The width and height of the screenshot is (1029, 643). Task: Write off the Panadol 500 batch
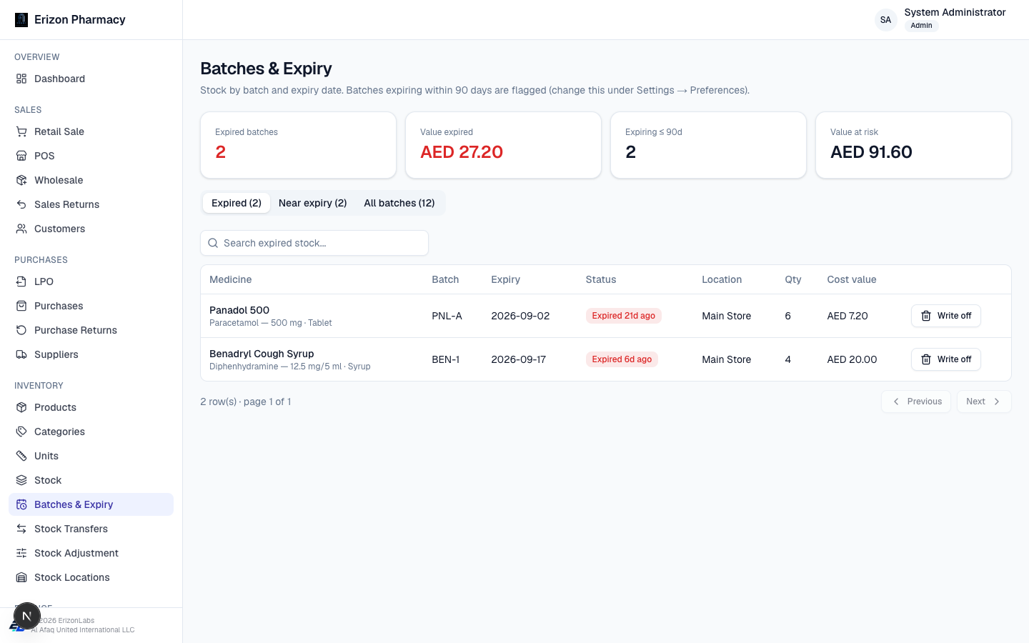(x=946, y=316)
